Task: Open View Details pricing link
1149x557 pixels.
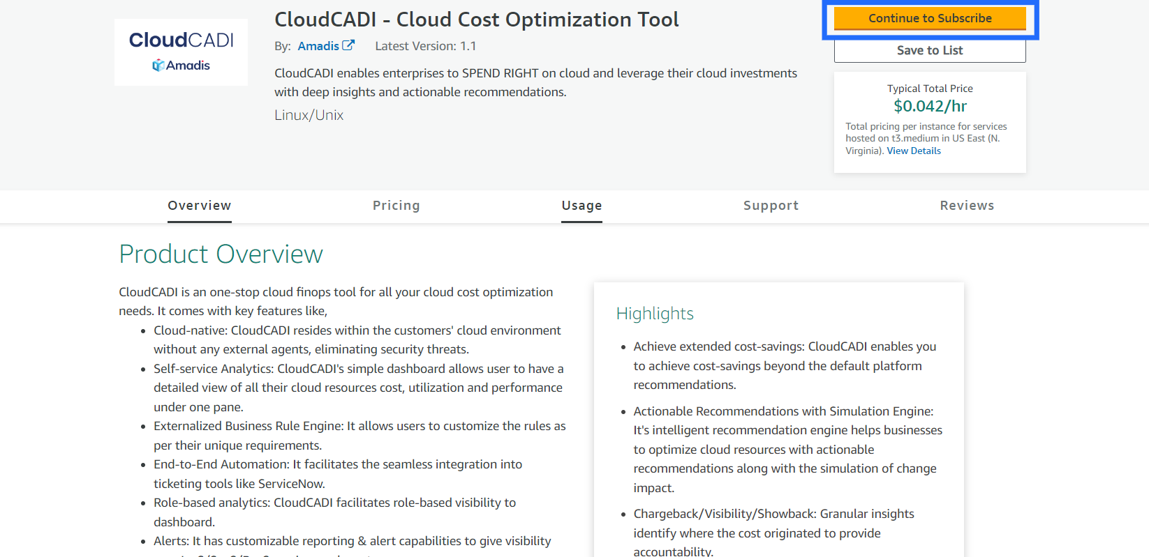Action: (913, 151)
